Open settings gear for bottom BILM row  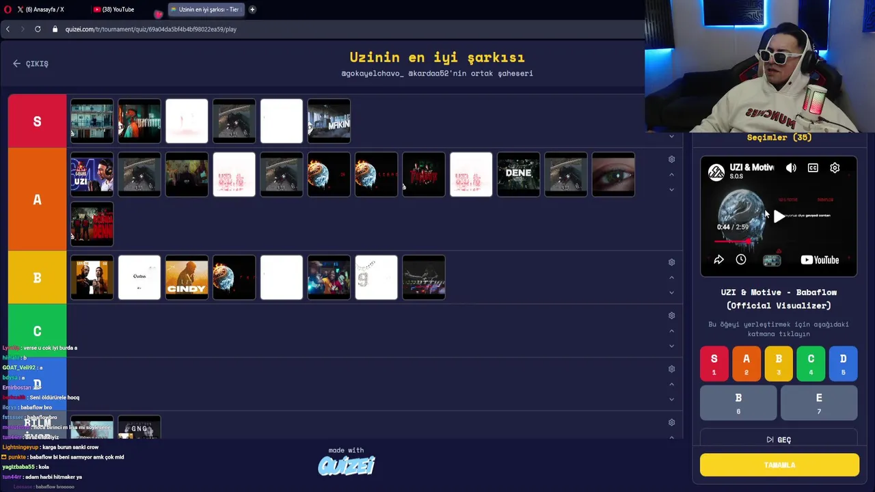(671, 422)
